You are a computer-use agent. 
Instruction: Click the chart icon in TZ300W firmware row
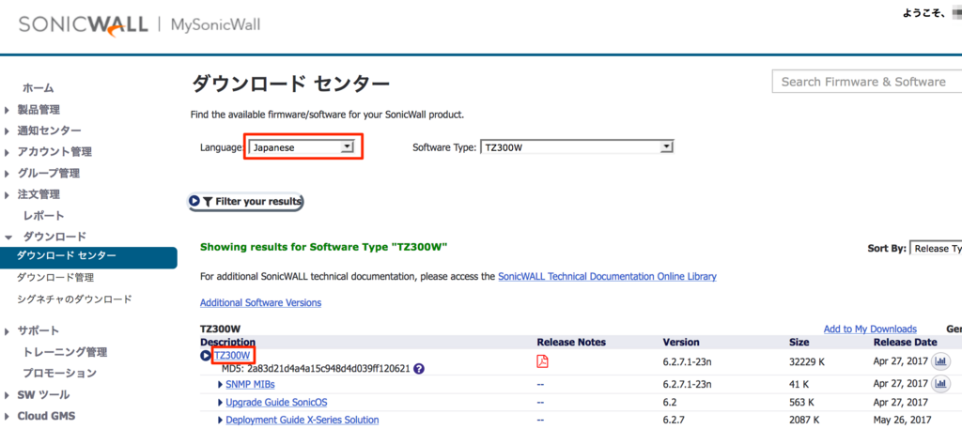(940, 361)
